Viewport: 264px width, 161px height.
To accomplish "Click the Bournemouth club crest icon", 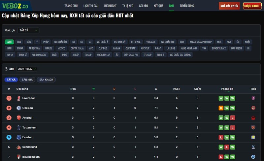I will (19, 157).
